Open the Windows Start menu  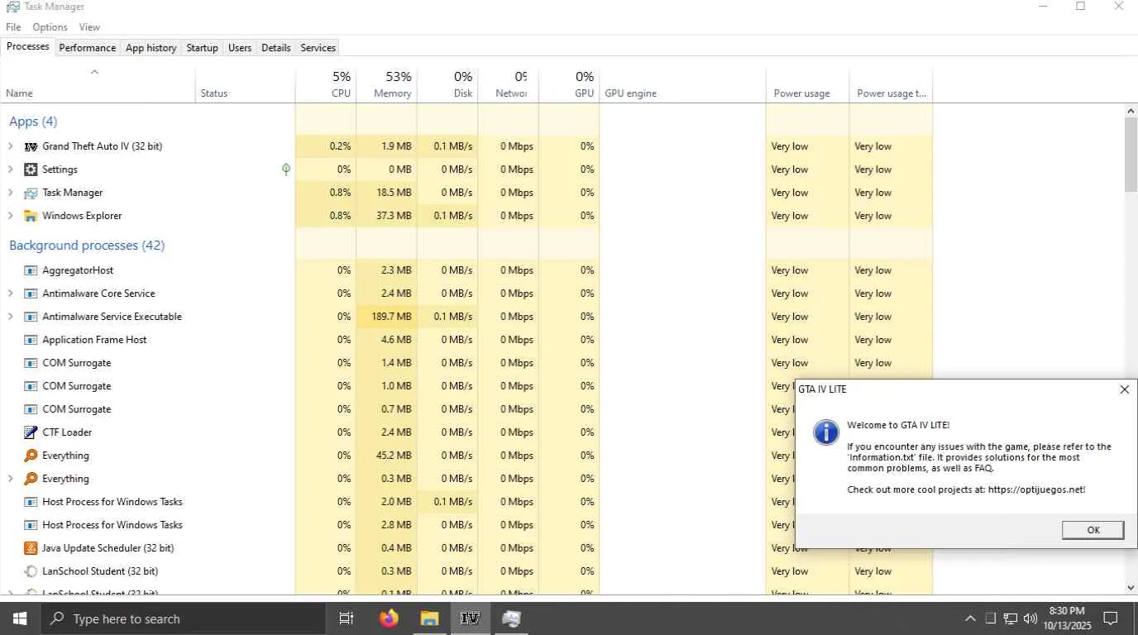click(x=19, y=618)
